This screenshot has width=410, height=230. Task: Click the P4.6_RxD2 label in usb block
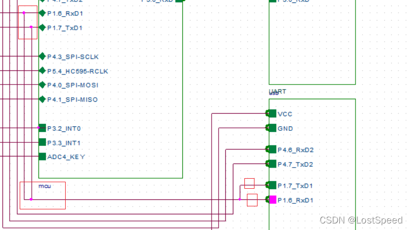295,150
